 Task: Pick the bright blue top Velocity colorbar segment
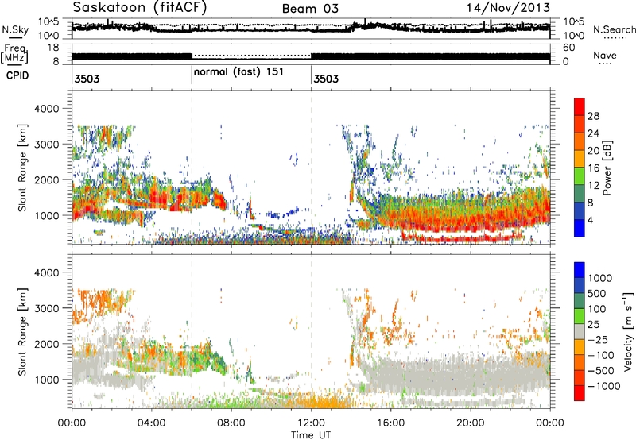pos(580,270)
